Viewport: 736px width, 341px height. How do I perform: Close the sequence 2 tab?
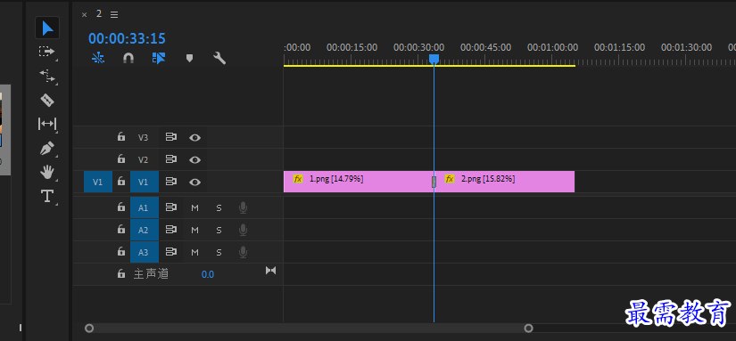point(85,14)
